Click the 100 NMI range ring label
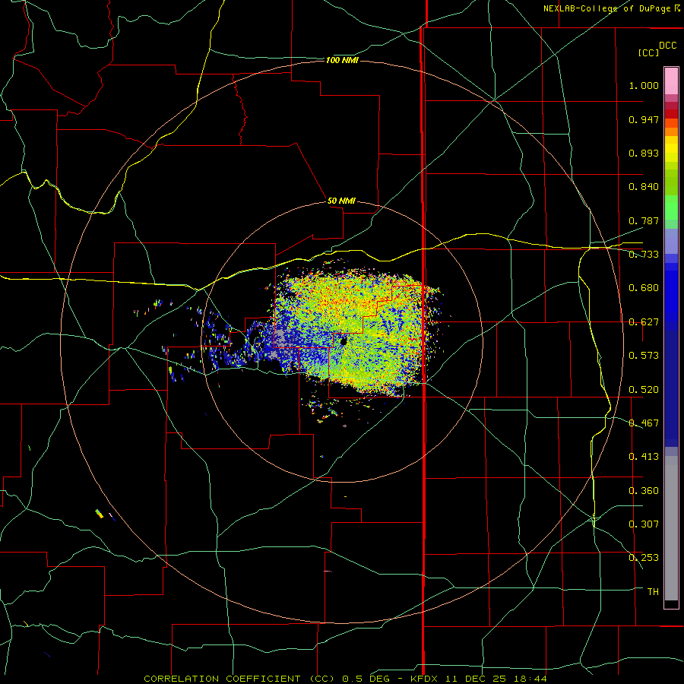Screen dimensions: 684x684 [342, 60]
